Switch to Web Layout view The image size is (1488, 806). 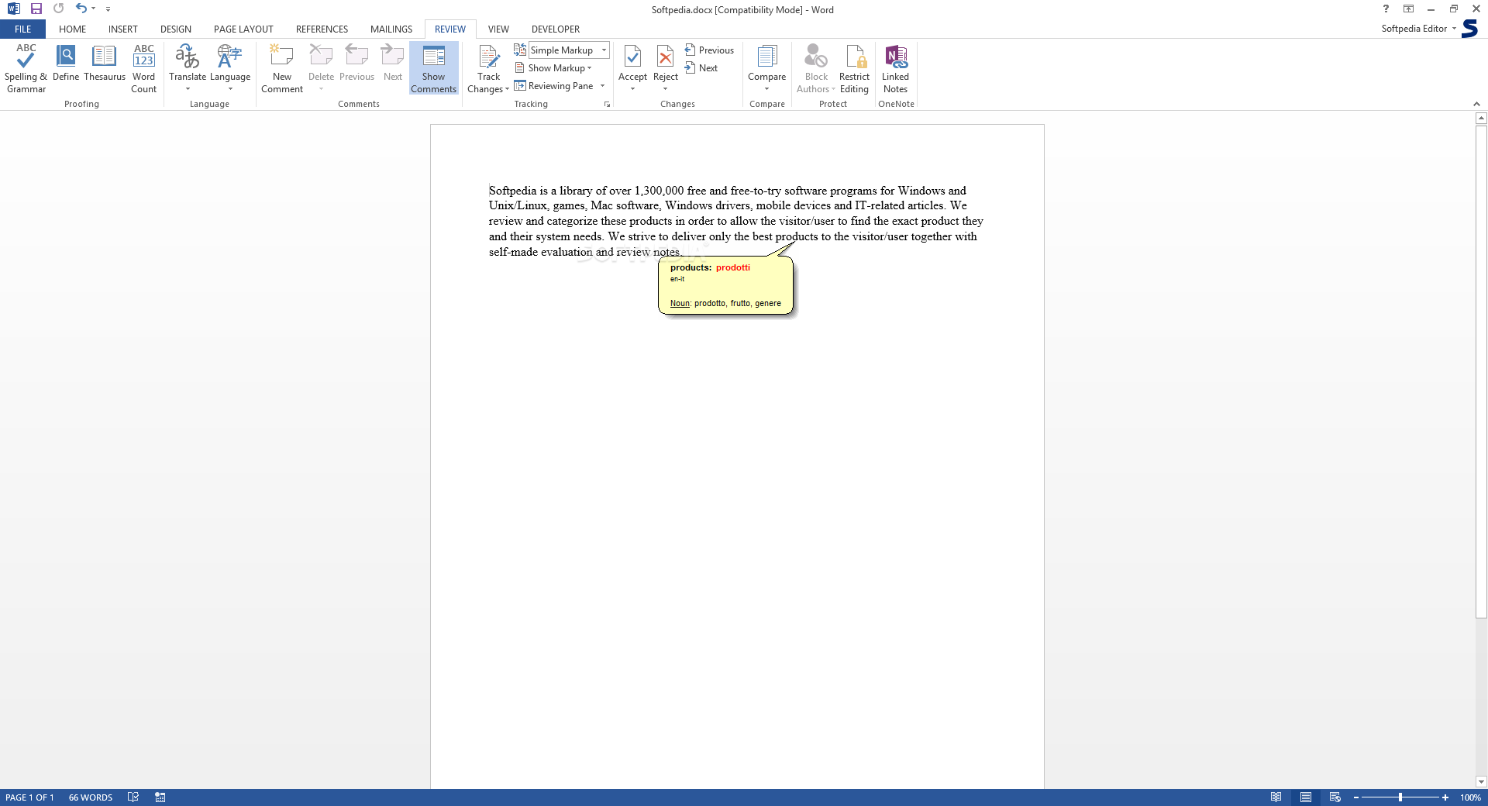(x=1335, y=797)
